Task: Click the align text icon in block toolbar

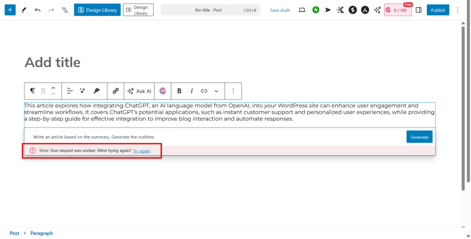Action: 70,91
